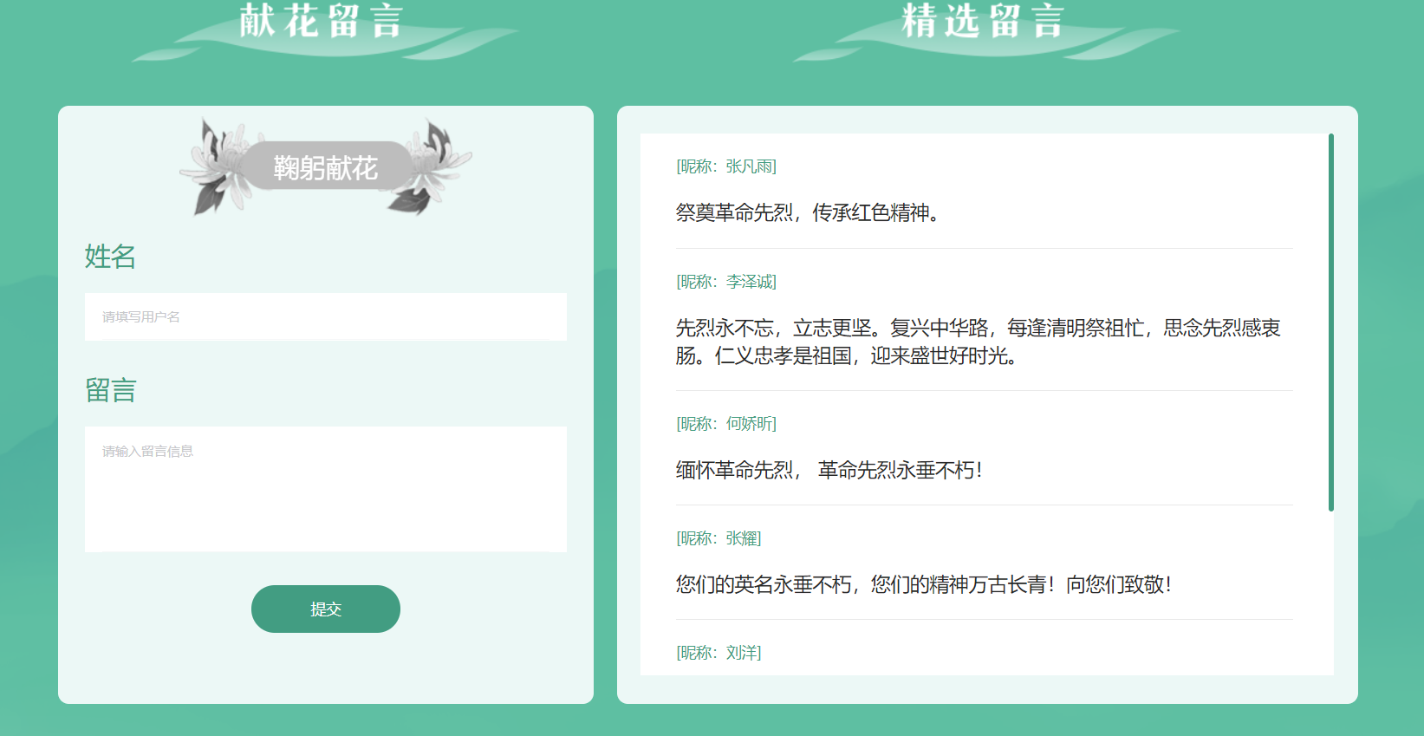Select the nickname 何娇昕
This screenshot has width=1424, height=736.
pos(750,424)
